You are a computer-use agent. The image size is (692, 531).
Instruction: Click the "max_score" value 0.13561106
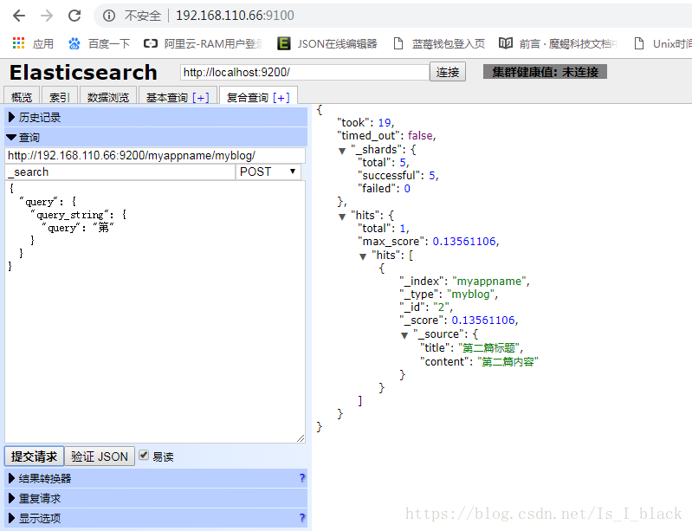click(x=464, y=242)
